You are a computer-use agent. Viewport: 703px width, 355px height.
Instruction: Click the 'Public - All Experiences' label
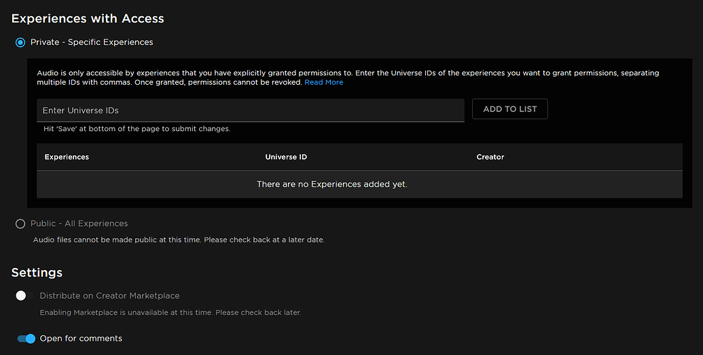(x=79, y=224)
